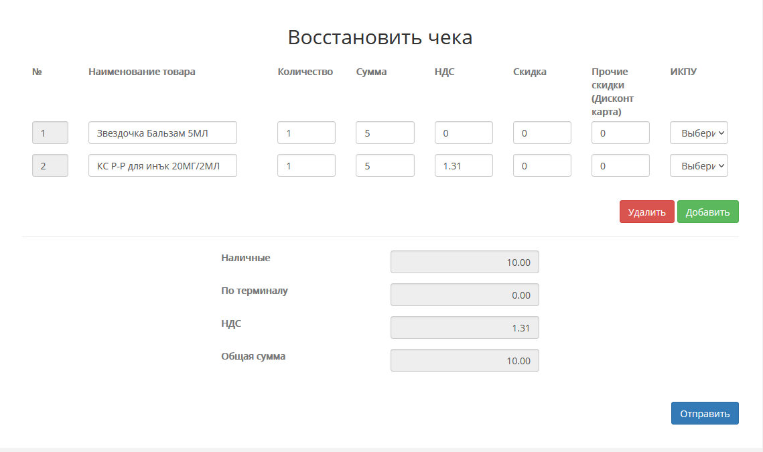Click the Количество field in row 1
This screenshot has height=452, width=763.
(x=306, y=133)
